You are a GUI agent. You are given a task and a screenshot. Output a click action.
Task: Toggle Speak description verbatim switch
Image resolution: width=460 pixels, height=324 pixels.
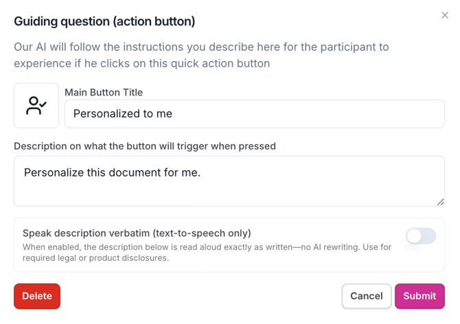(x=421, y=236)
